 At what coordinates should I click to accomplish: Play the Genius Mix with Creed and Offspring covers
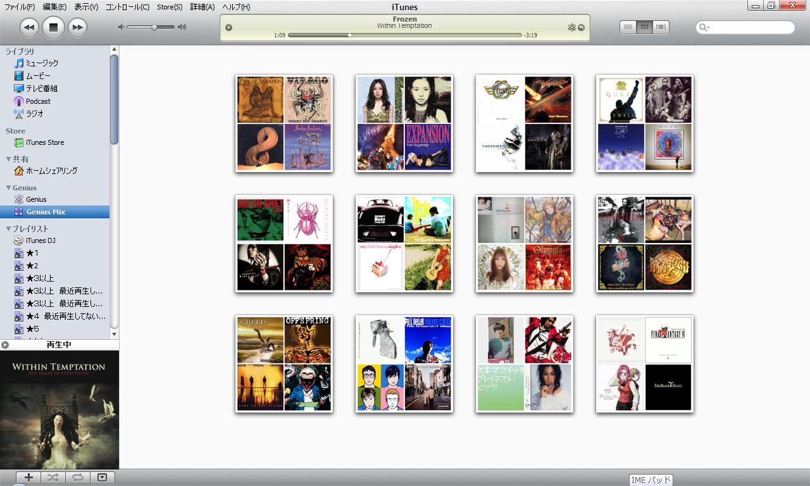[x=284, y=364]
